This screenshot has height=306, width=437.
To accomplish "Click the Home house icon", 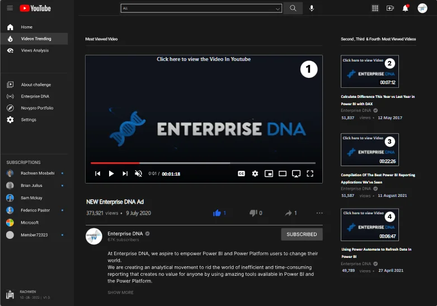I will [x=10, y=27].
